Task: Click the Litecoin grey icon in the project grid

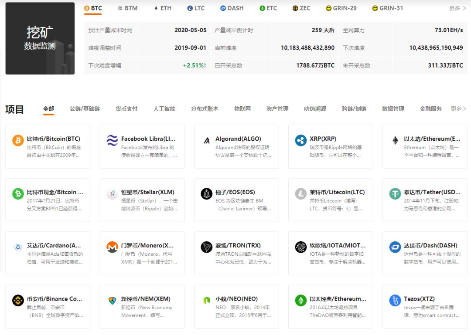Action: coord(300,193)
